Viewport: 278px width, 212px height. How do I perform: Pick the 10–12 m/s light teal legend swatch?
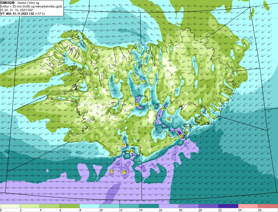109,206
